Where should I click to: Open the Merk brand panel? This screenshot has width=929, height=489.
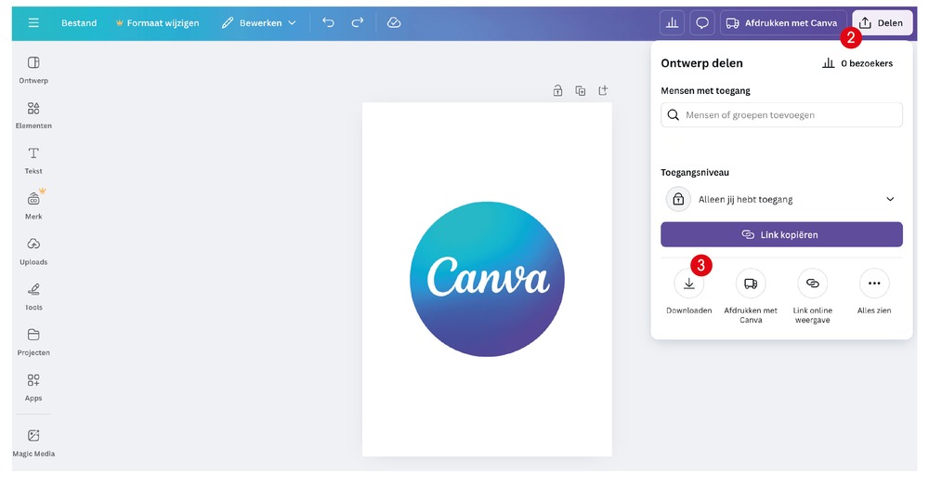click(33, 205)
